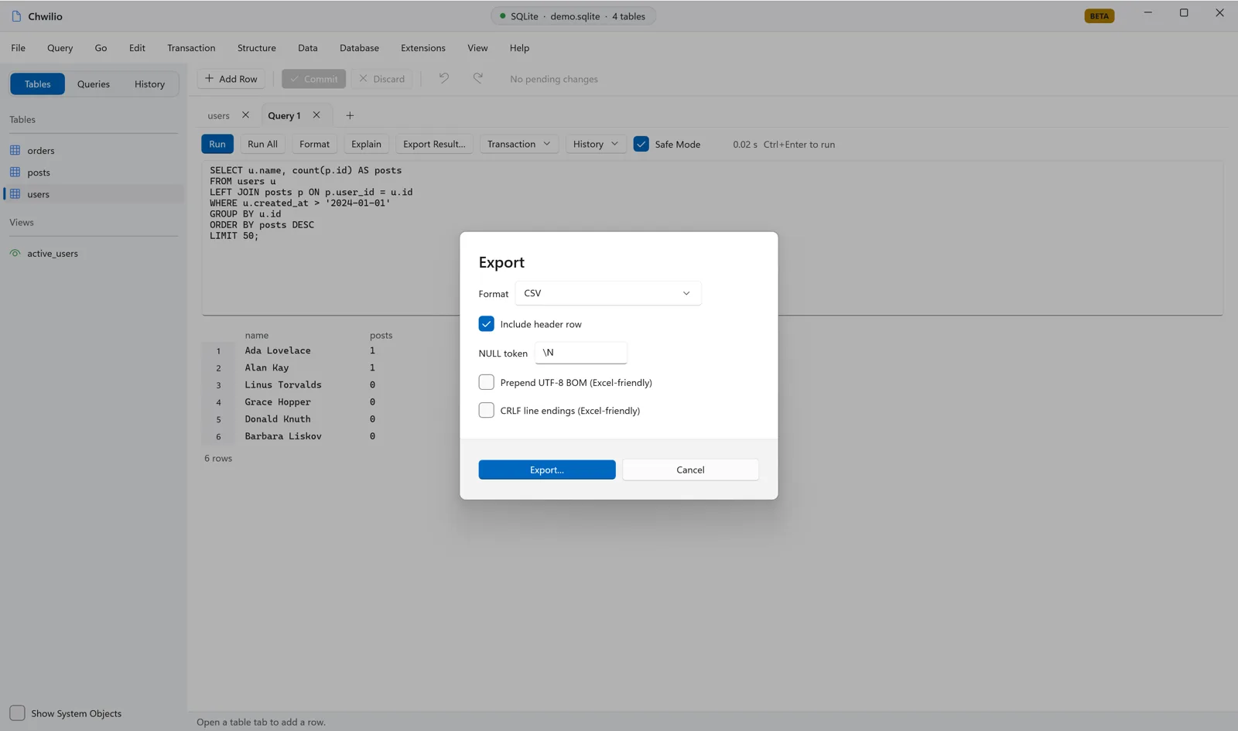
Task: Switch to the History sidebar tab
Action: click(149, 84)
